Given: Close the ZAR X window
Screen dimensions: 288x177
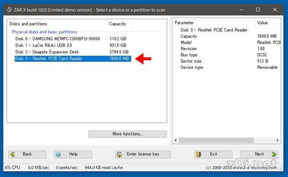Looking at the screenshot, I should (x=275, y=10).
